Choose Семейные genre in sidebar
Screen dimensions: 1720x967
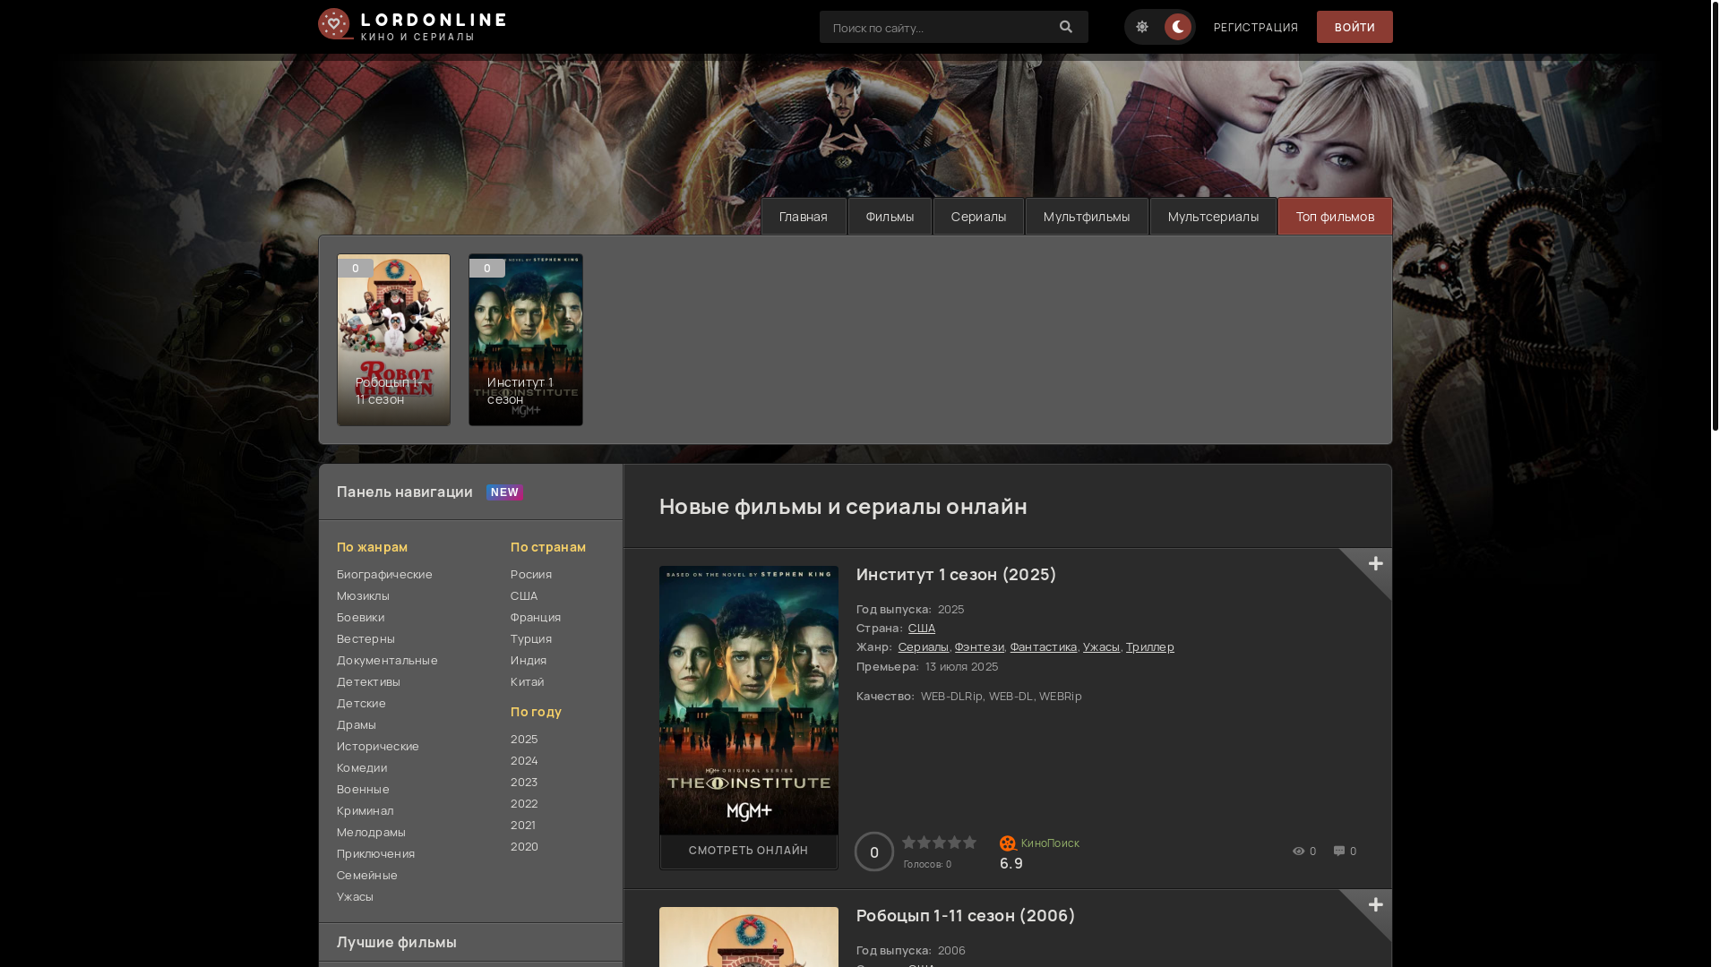coord(367,875)
